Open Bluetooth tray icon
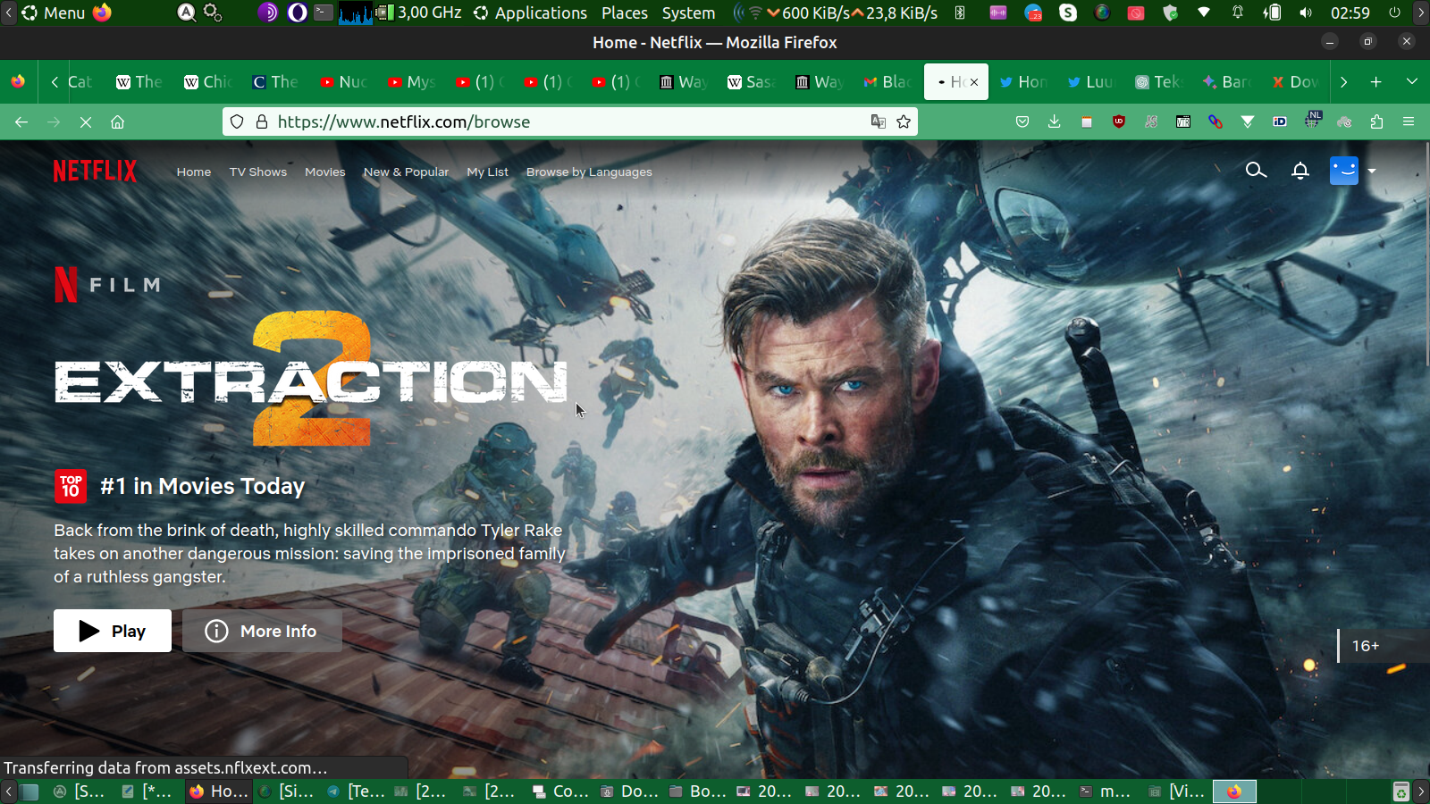 click(960, 13)
